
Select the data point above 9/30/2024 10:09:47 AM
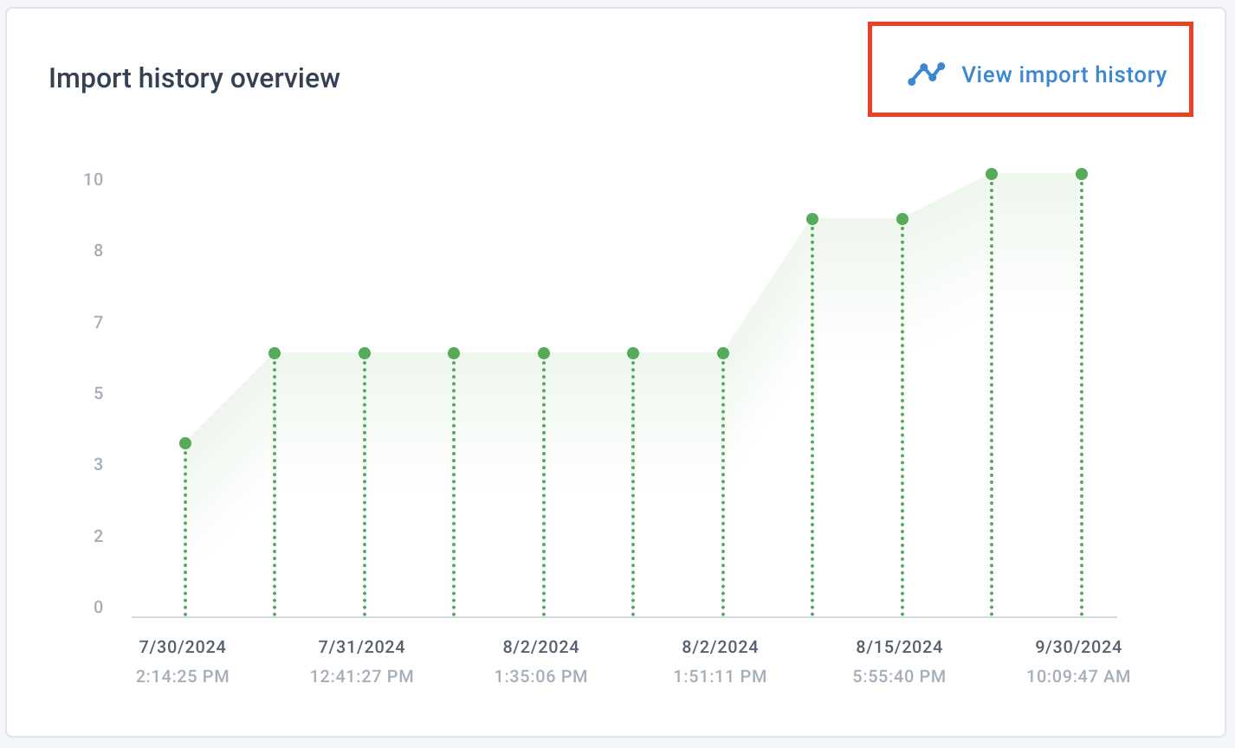(1082, 174)
